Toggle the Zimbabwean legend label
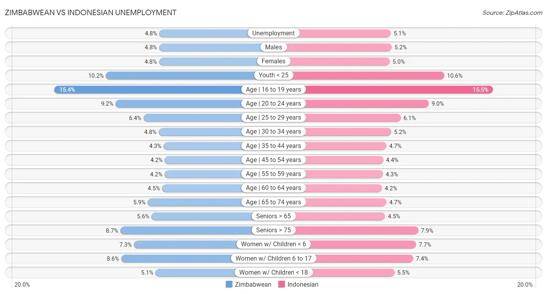 (x=256, y=284)
